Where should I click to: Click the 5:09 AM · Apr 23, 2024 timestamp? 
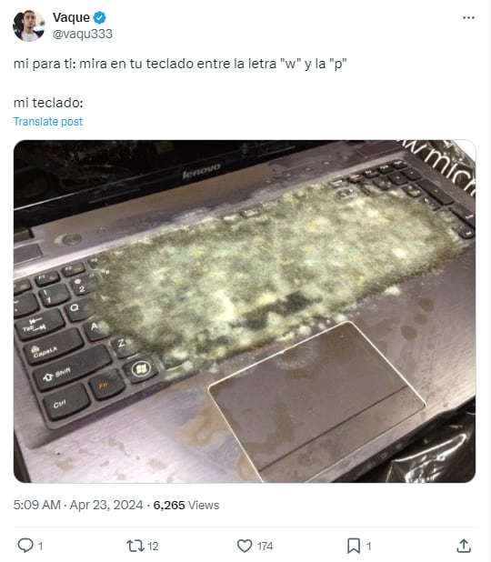coord(78,505)
